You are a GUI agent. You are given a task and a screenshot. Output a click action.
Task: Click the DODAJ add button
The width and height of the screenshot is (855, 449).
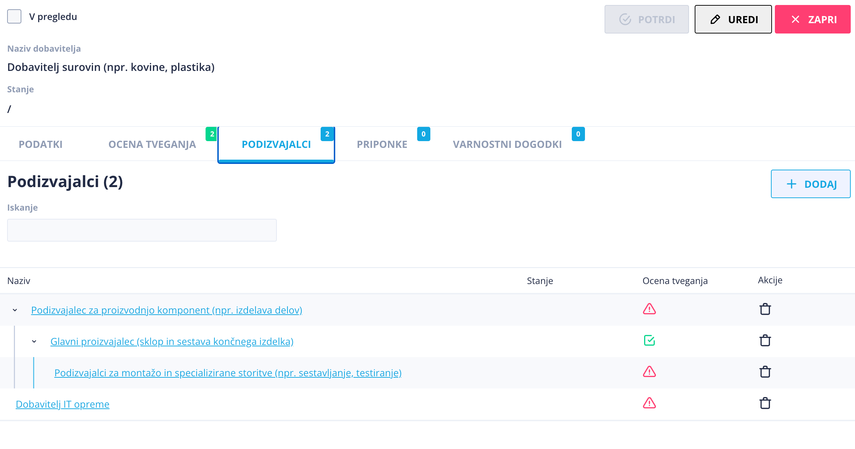tap(810, 184)
